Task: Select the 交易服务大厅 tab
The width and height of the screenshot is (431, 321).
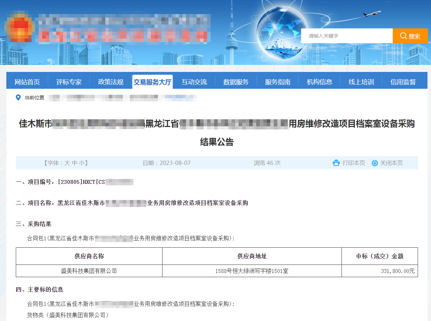Action: (x=152, y=82)
